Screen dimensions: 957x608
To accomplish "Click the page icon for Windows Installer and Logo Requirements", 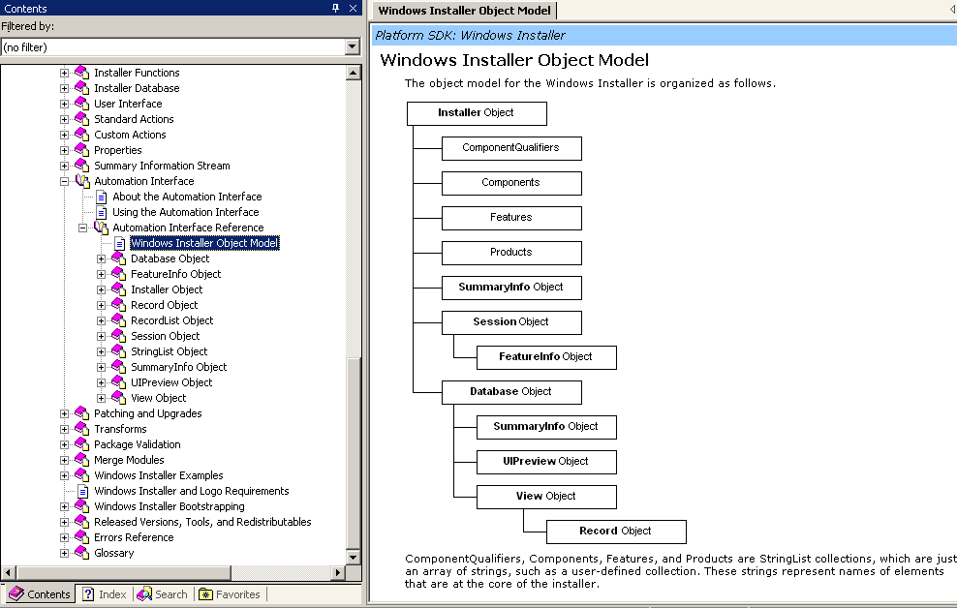I will click(x=83, y=491).
